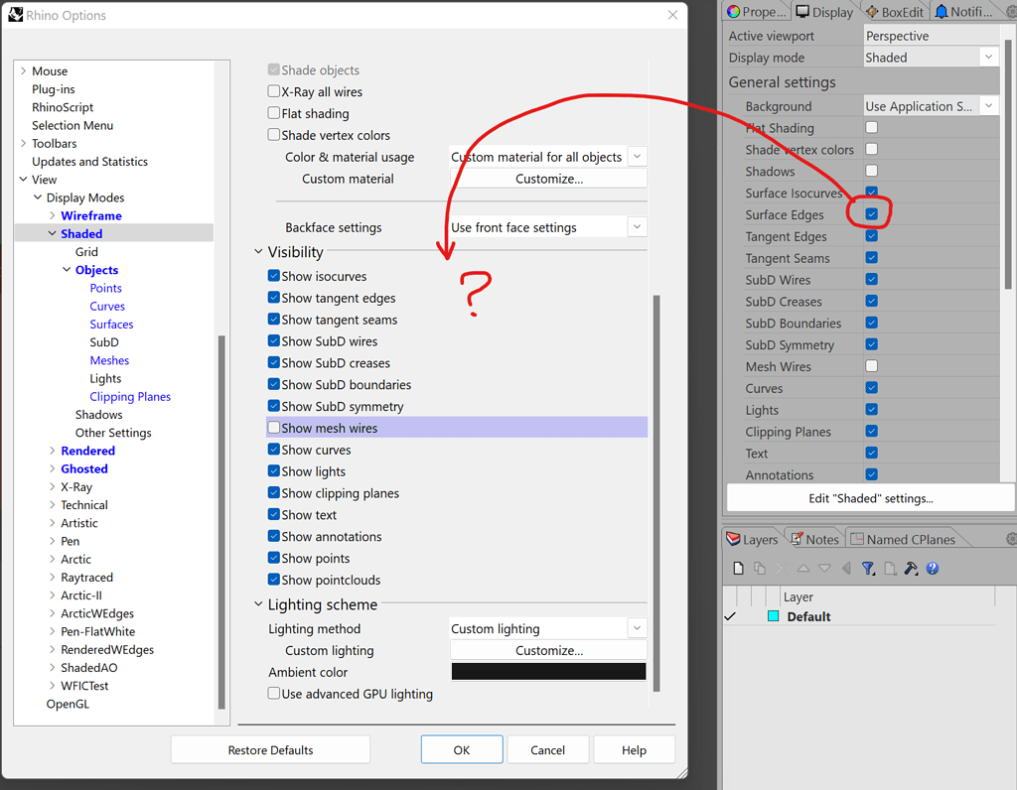
Task: Click the panel gear icon near Named CPlanes
Action: tap(1008, 538)
